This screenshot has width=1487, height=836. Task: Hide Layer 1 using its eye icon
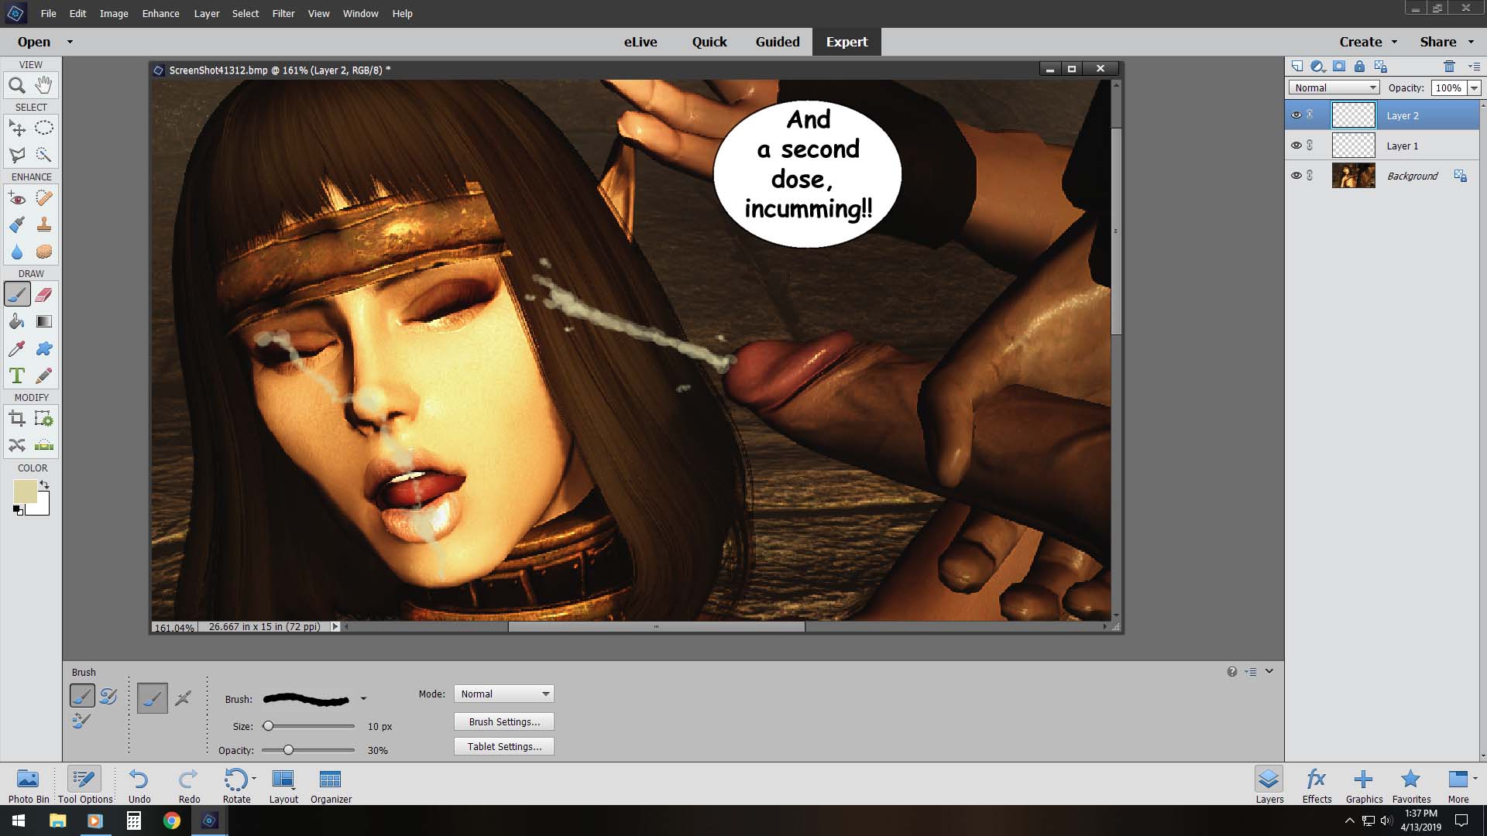[1296, 145]
